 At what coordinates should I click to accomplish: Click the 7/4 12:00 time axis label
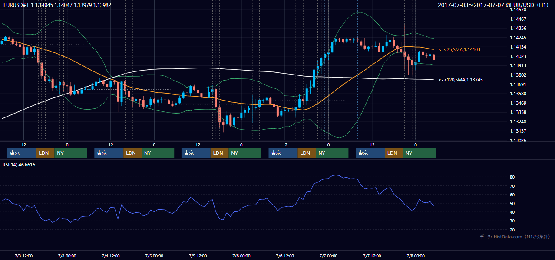(x=110, y=256)
